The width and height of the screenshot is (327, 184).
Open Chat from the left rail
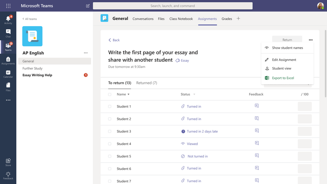[8, 33]
